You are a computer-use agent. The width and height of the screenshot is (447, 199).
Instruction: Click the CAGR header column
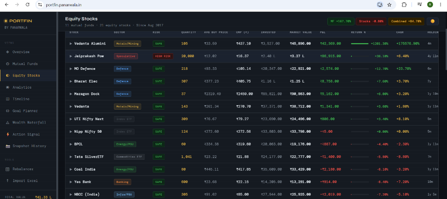400,32
